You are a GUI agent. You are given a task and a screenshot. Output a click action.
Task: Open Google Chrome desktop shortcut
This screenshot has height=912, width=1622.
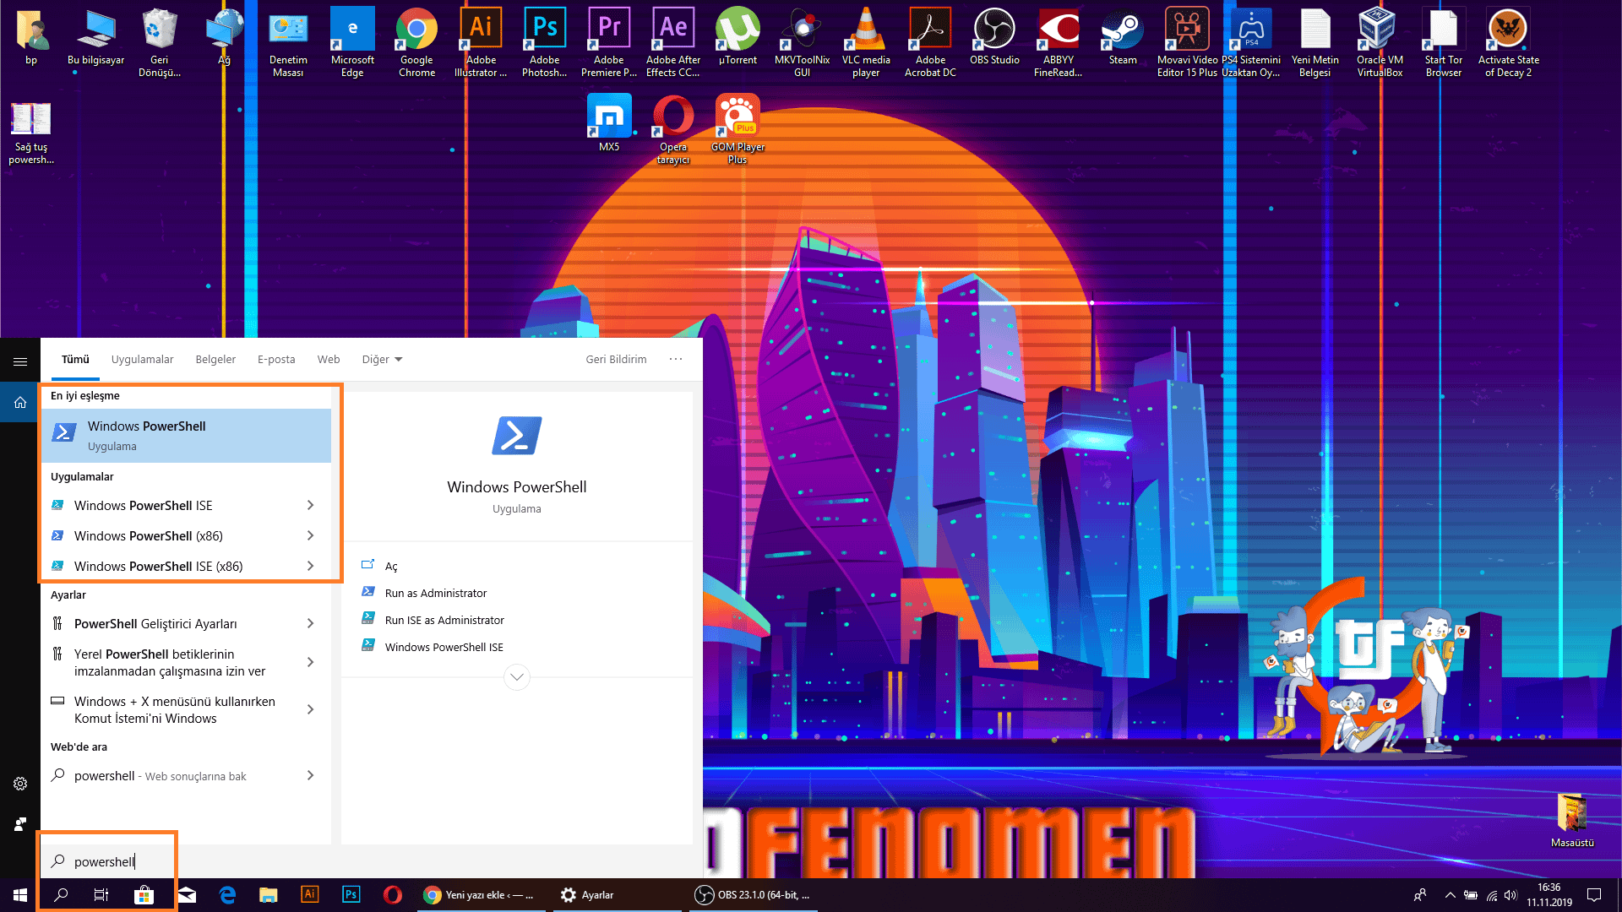coord(416,42)
